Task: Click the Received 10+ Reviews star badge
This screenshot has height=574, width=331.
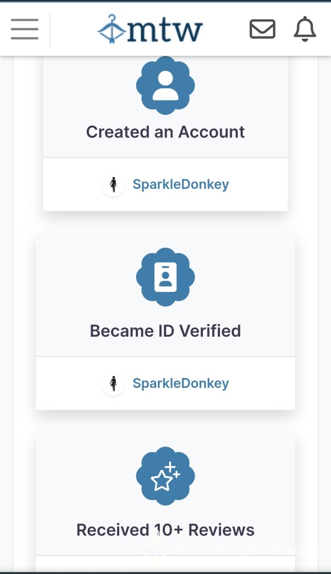Action: [x=165, y=476]
